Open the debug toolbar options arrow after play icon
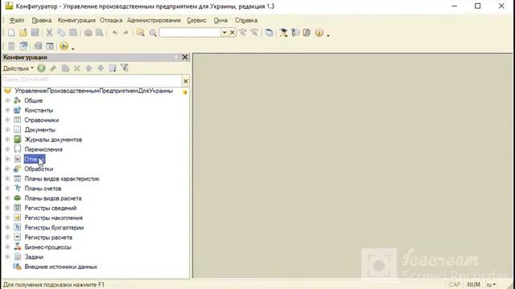 (x=73, y=48)
